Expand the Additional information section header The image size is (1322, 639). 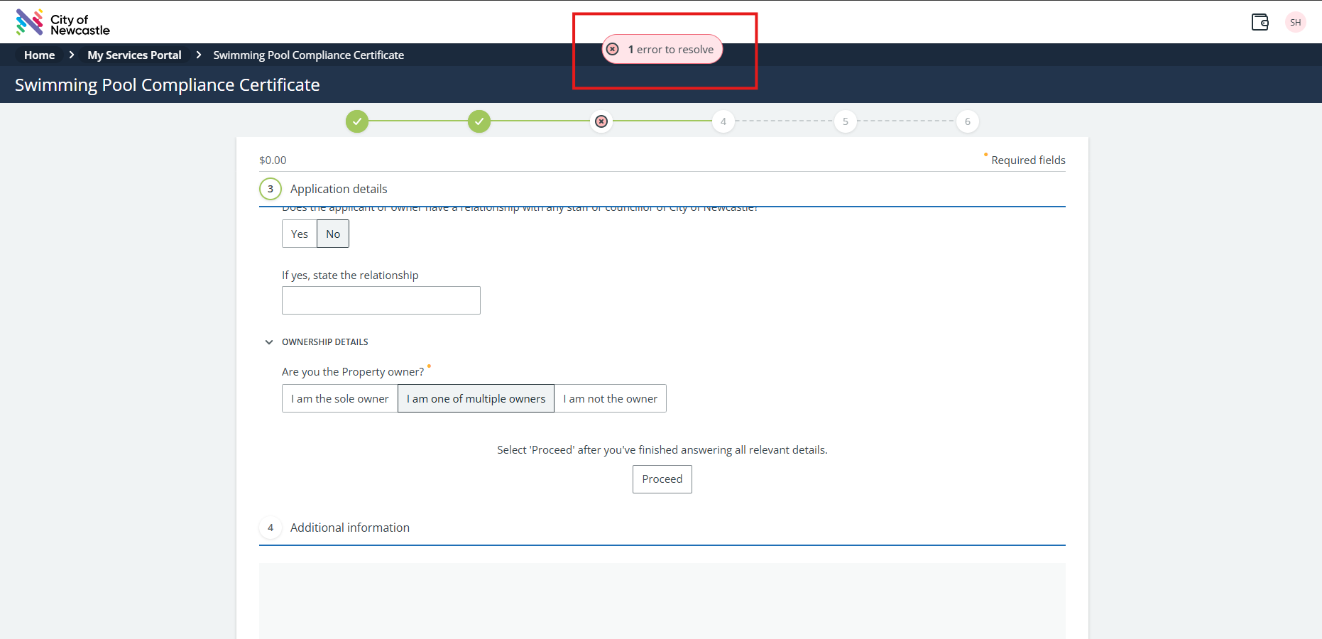click(x=349, y=528)
